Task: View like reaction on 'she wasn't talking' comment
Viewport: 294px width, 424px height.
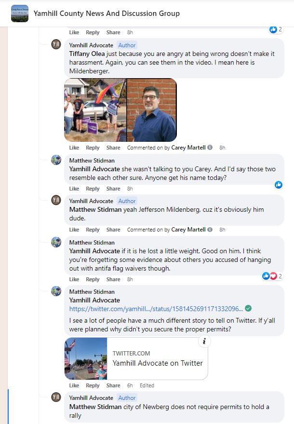Action: point(279,185)
